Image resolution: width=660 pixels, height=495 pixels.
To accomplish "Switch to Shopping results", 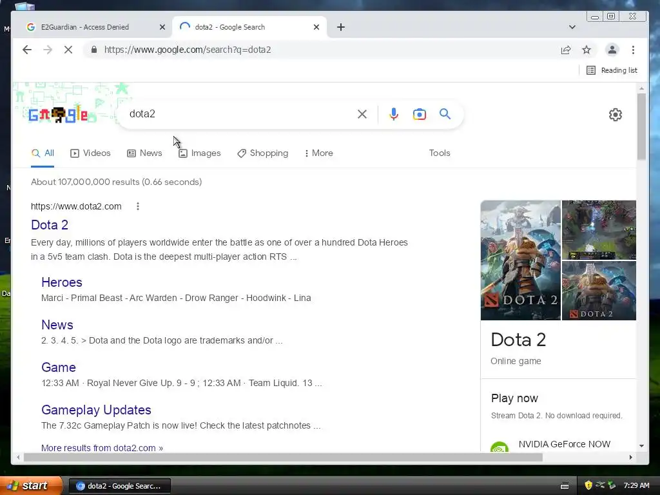I will (x=263, y=153).
